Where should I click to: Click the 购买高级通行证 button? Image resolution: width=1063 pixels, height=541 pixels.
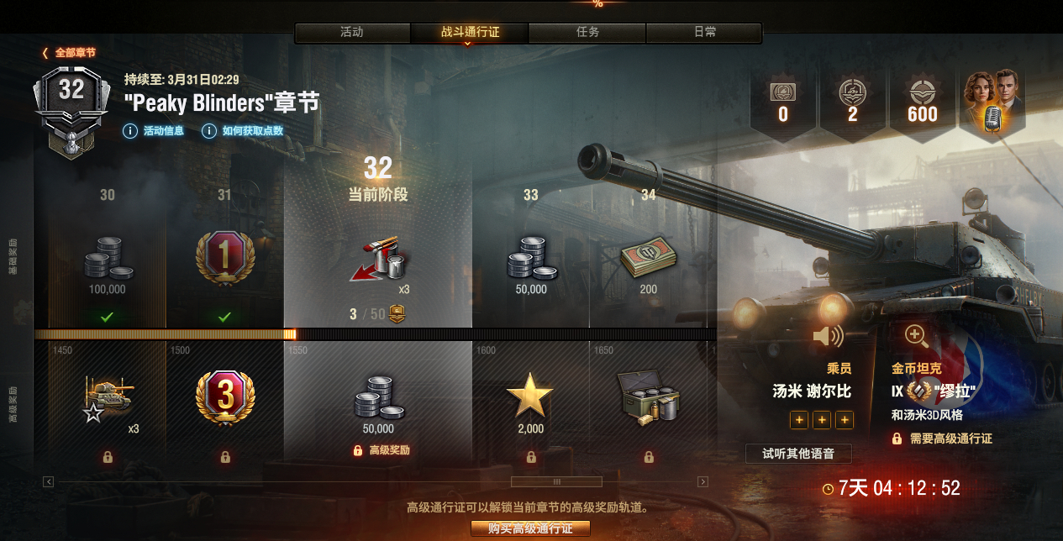coord(531,528)
